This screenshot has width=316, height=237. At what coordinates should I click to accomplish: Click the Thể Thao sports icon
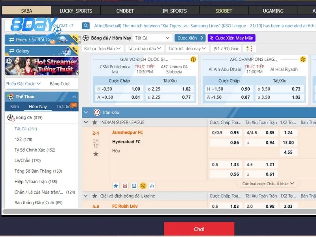[10, 97]
